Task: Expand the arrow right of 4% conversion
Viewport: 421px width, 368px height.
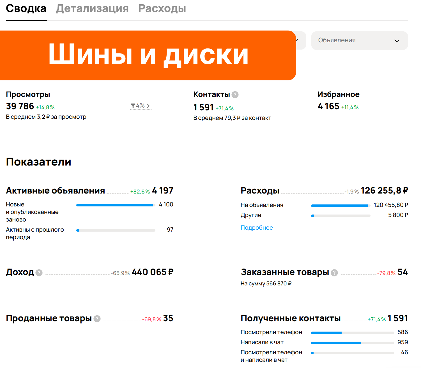Action: click(148, 106)
